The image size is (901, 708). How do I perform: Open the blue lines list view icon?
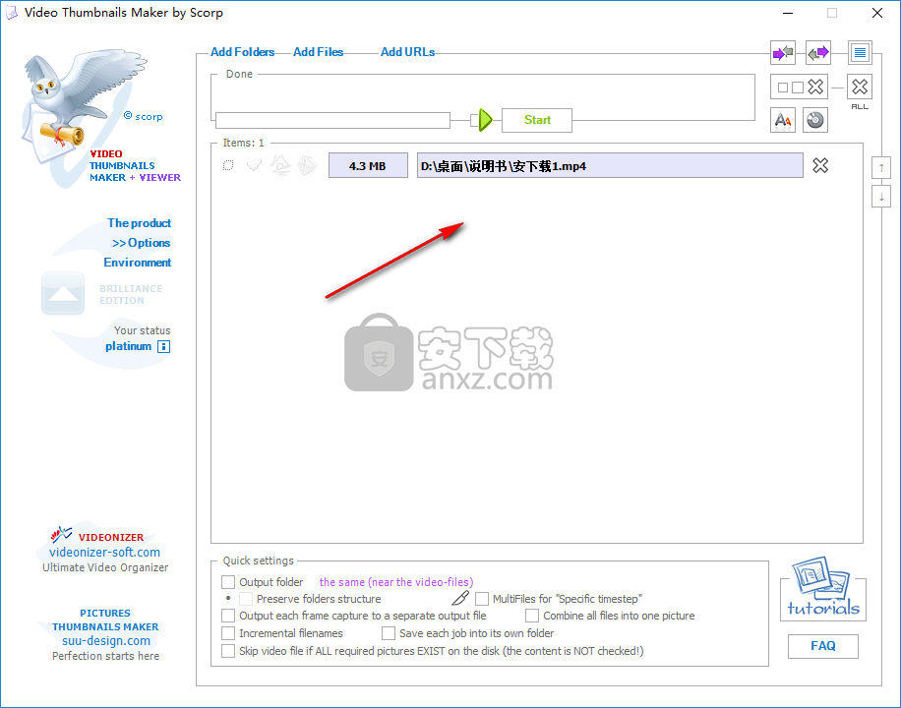[860, 53]
